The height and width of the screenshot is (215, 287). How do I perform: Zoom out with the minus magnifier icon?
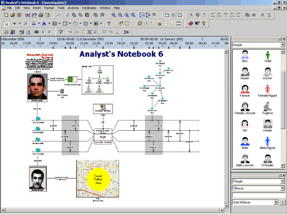tap(120, 15)
